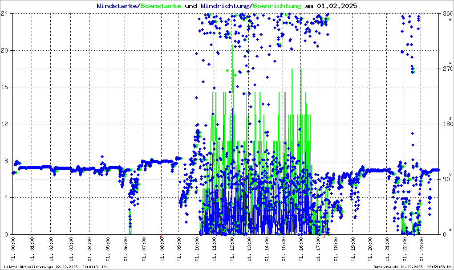The width and height of the screenshot is (454, 270).
Task: Click the left axis value 20
Action: pyautogui.click(x=4, y=50)
